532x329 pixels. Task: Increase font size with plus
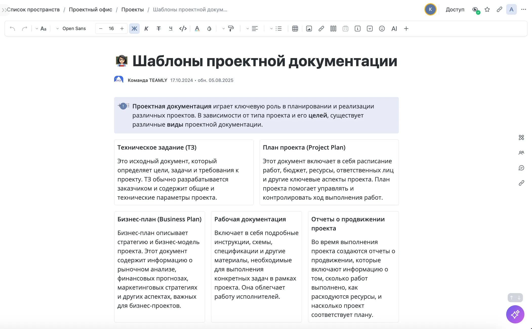[x=122, y=29]
